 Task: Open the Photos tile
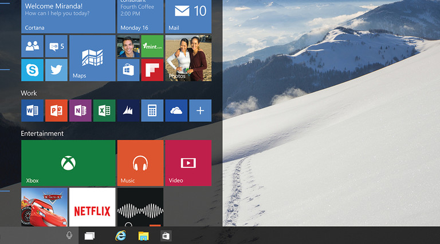[x=188, y=58]
